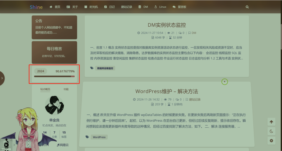Toggle dark mode with the moon icon

(x=271, y=131)
